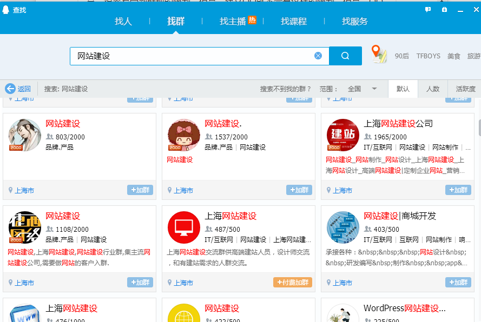The height and width of the screenshot is (322, 481).
Task: Click 上海市 location of 403/500 group
Action: pyautogui.click(x=342, y=283)
